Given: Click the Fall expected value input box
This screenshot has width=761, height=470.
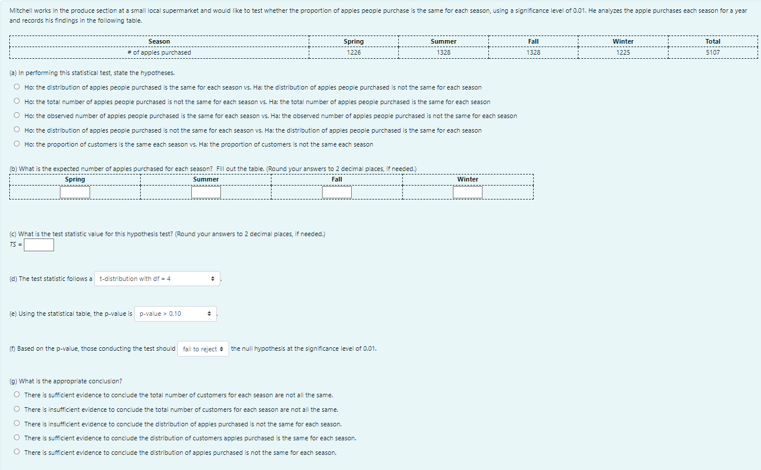Looking at the screenshot, I should tap(337, 192).
